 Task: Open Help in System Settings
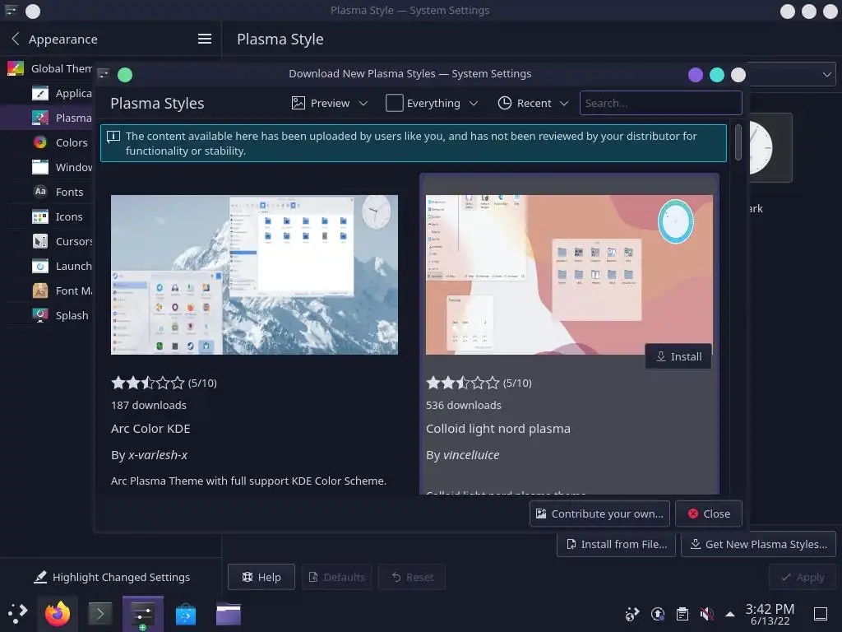261,577
